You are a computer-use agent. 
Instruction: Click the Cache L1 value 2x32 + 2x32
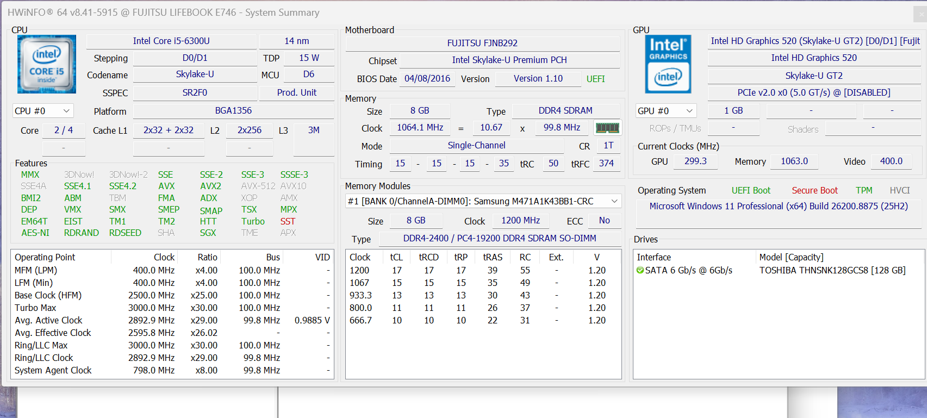[169, 130]
